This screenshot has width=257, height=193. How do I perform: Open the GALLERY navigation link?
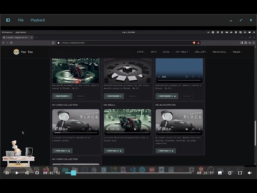click(200, 52)
